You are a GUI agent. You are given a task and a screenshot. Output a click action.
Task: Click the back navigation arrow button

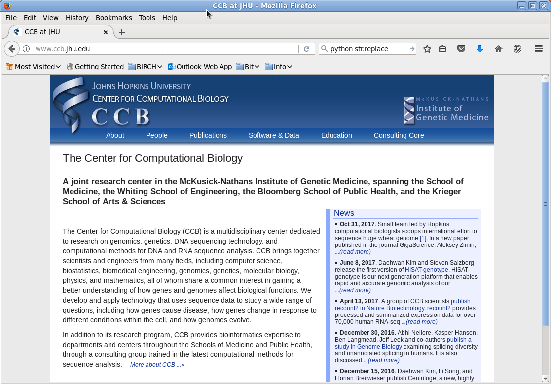[12, 49]
